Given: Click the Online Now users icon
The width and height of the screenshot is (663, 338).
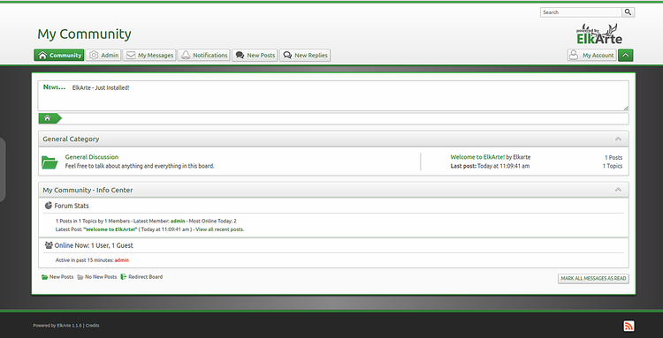Looking at the screenshot, I should (49, 244).
